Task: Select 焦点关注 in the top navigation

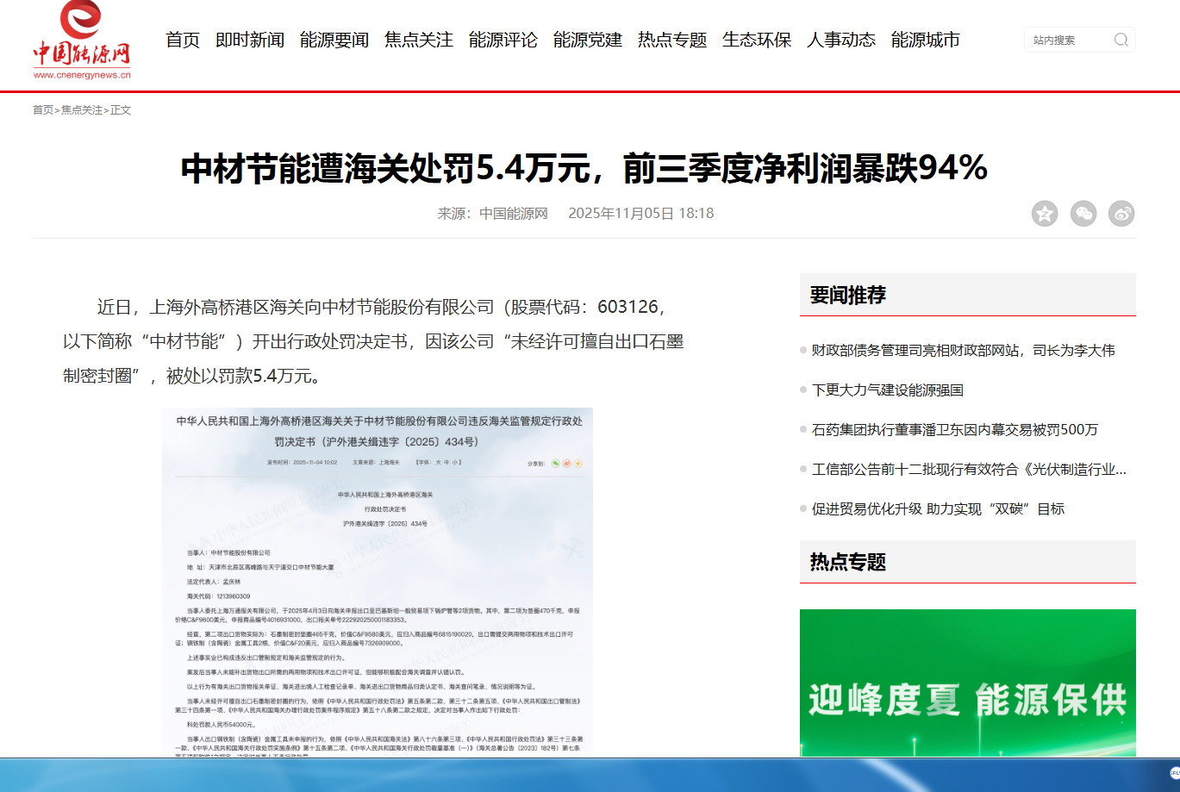Action: coord(419,40)
